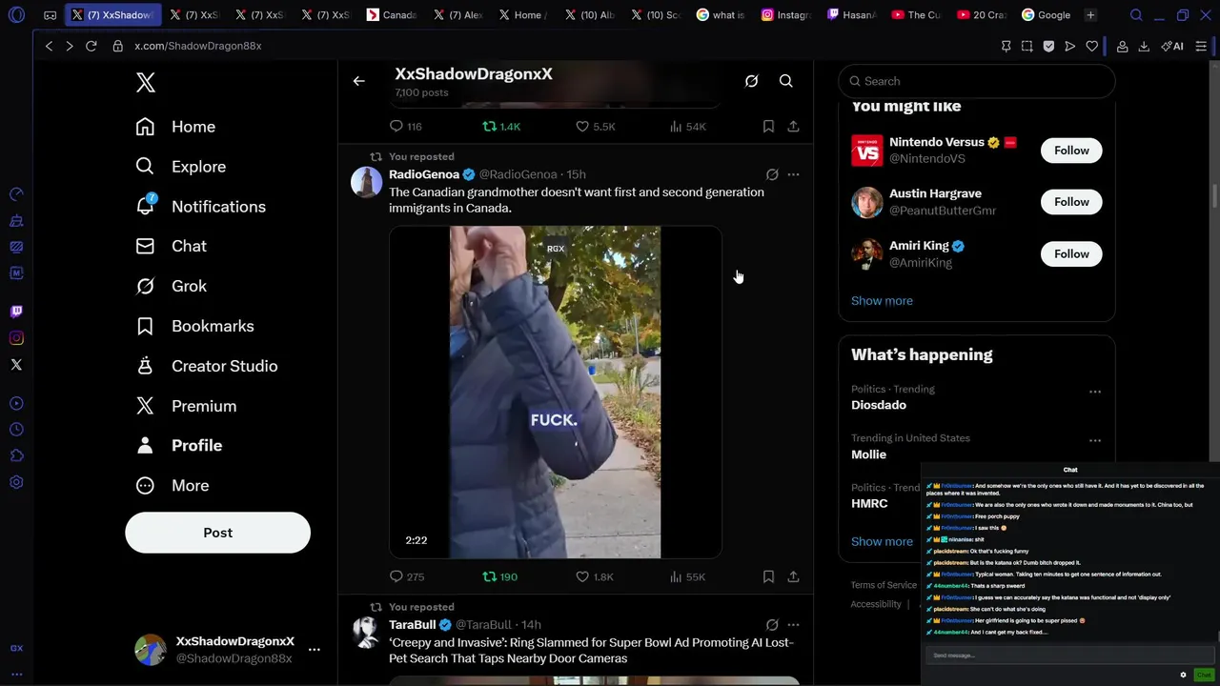Follow Nintendo Versus
This screenshot has height=686, width=1220.
point(1071,151)
